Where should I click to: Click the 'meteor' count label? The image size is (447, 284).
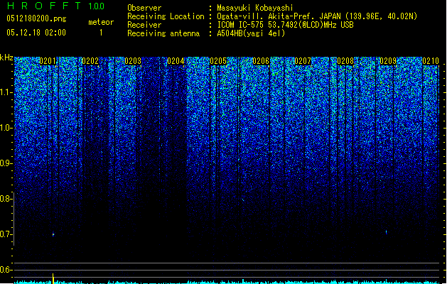(x=101, y=22)
